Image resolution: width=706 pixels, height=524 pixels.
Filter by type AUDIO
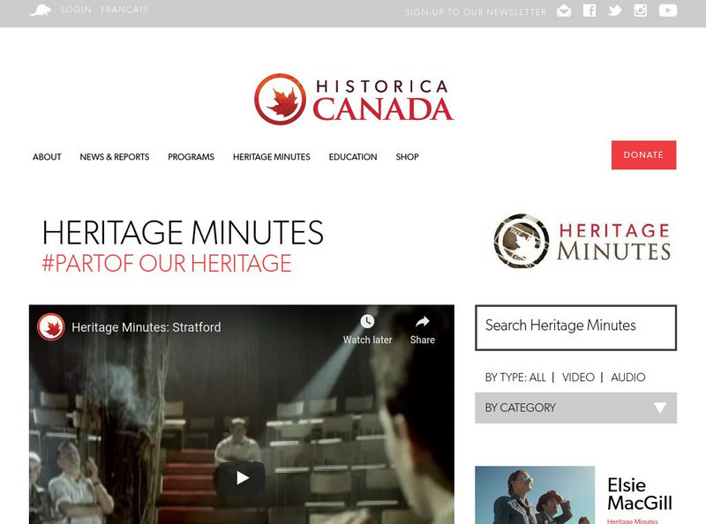(628, 378)
